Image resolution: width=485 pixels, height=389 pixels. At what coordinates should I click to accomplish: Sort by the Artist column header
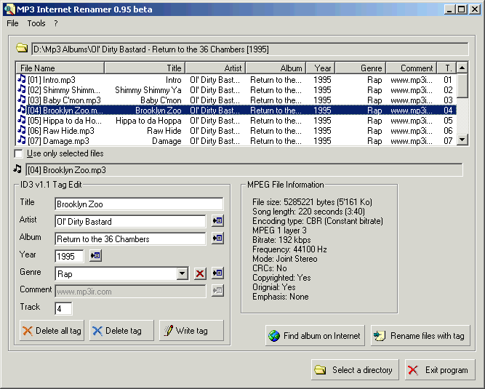click(x=215, y=68)
